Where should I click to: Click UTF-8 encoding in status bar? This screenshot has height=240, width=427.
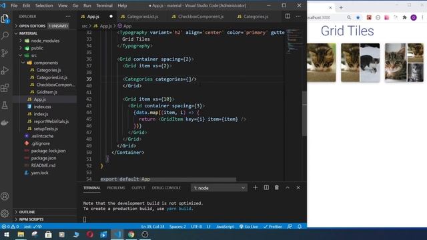[196, 227]
